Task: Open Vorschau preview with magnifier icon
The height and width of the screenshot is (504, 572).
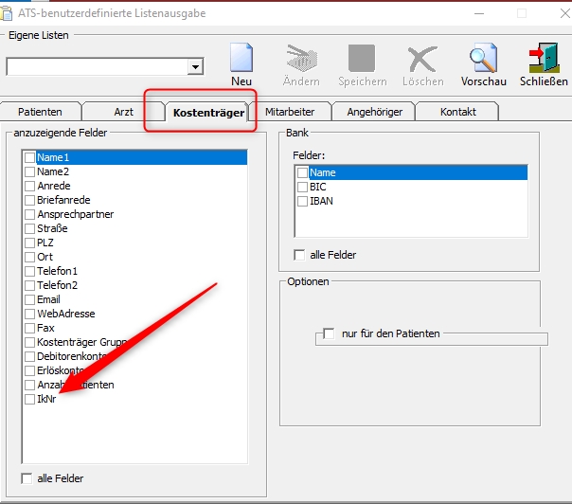Action: coord(483,59)
